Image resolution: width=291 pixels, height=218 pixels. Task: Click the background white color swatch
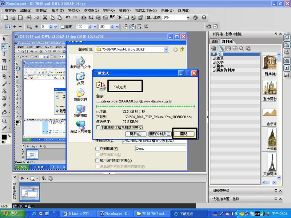(x=8, y=141)
